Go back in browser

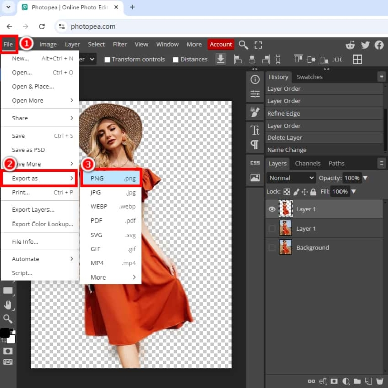click(9, 26)
